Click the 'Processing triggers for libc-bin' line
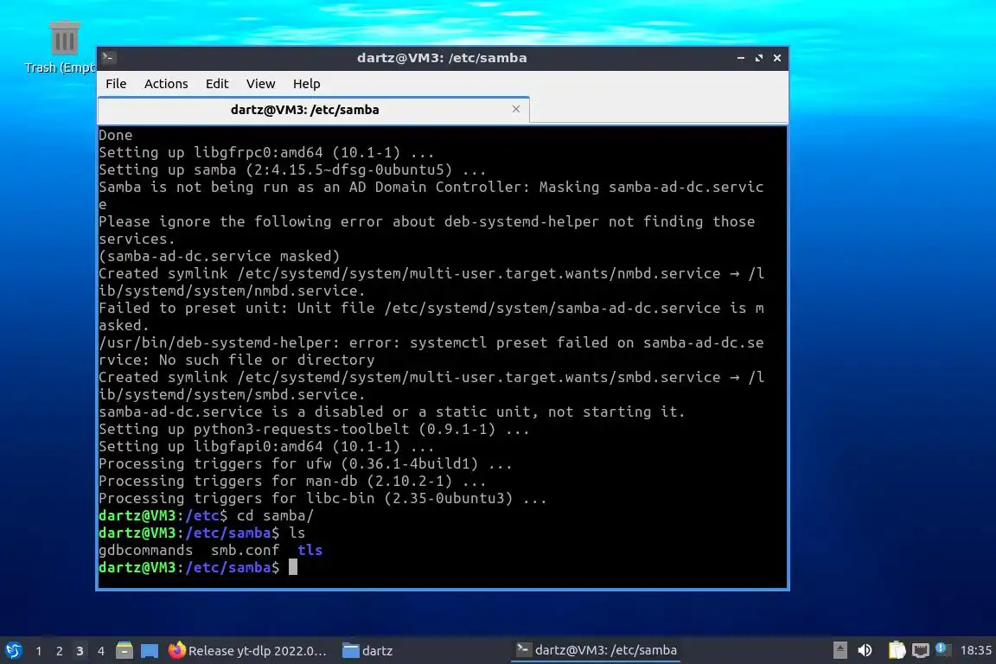The width and height of the screenshot is (996, 664). [x=322, y=498]
